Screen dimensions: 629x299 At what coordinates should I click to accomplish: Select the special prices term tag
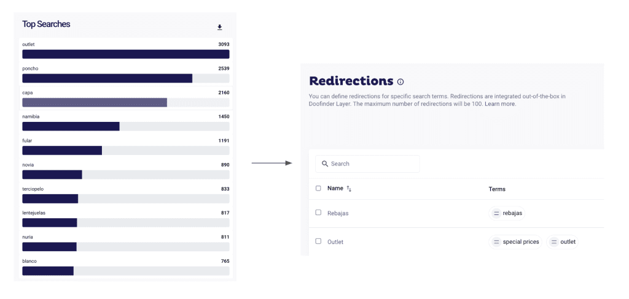tap(520, 242)
